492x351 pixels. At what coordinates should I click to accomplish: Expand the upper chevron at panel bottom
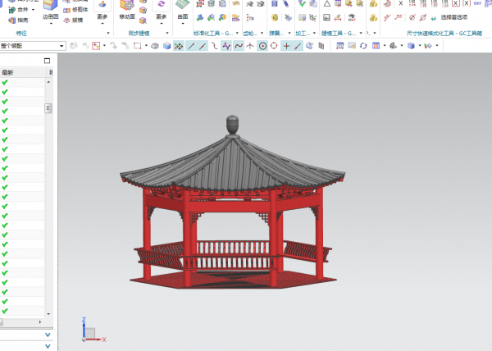(48, 335)
